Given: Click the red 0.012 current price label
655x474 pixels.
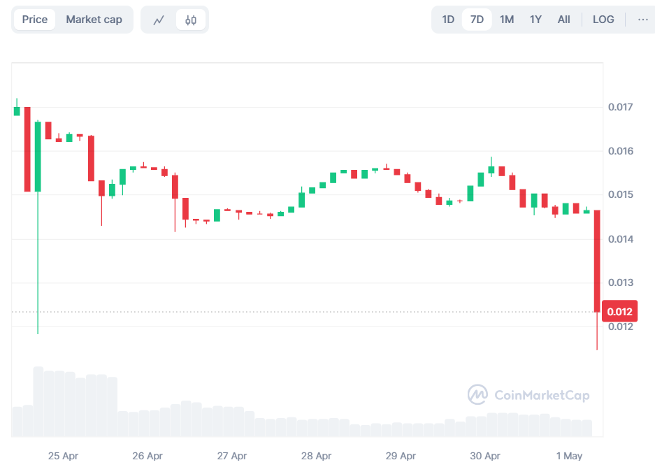Looking at the screenshot, I should (619, 312).
